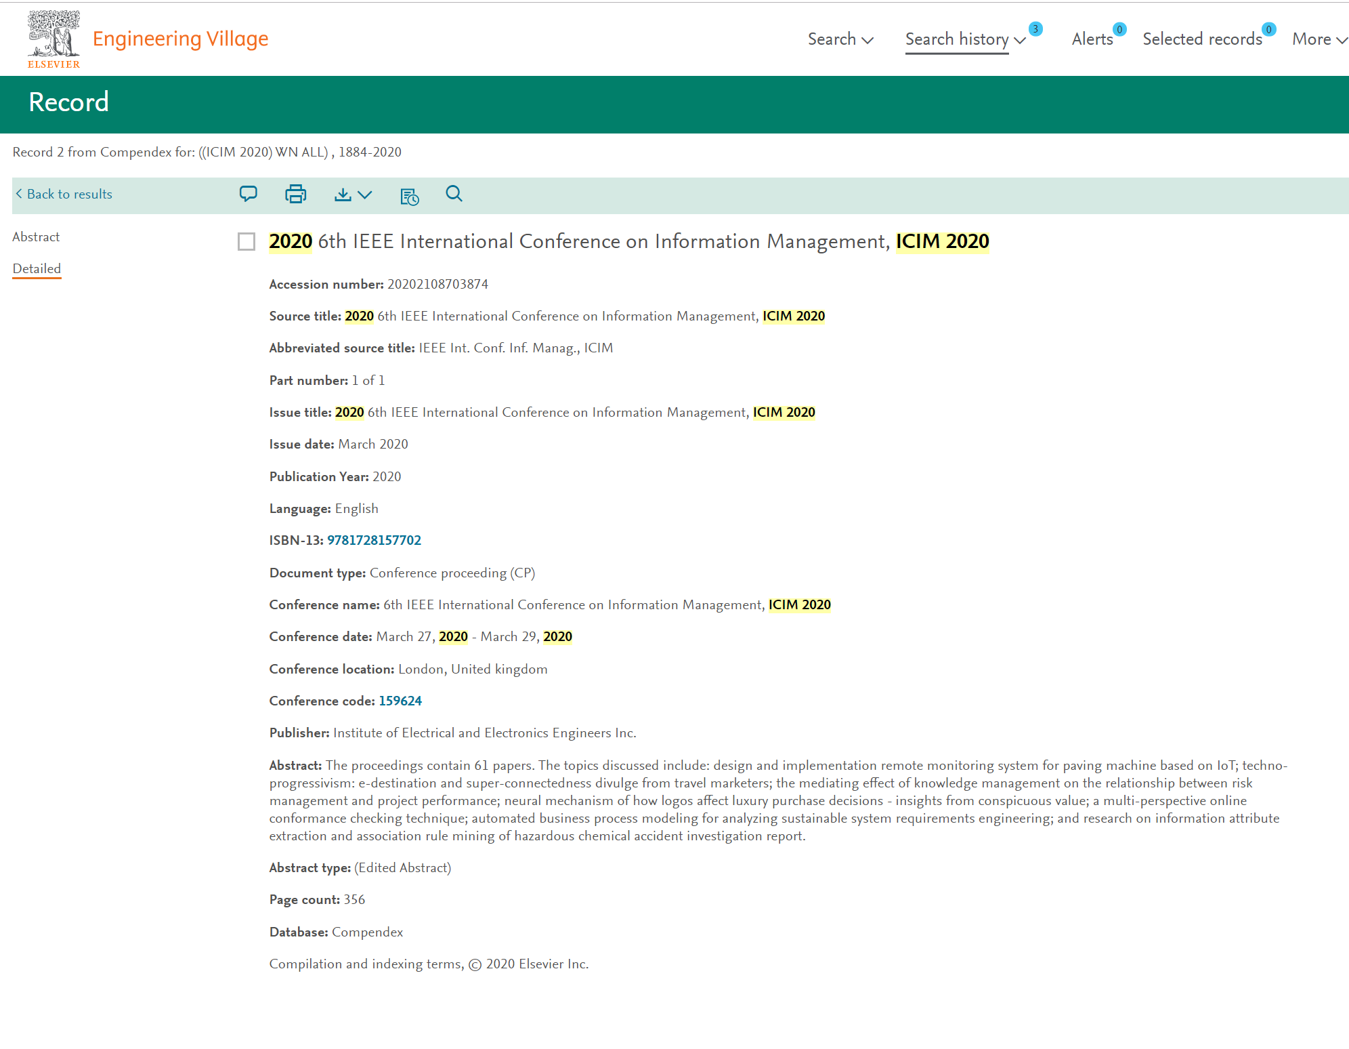The height and width of the screenshot is (1049, 1349).
Task: Expand the Search menu
Action: 840,39
